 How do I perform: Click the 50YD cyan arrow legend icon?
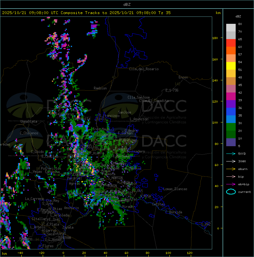tap(231, 154)
